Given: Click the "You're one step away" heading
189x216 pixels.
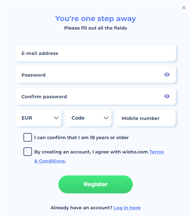Looking at the screenshot, I should (96, 19).
